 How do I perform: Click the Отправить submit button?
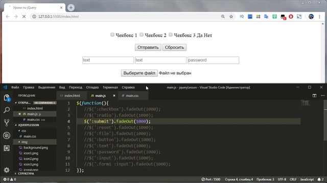(148, 47)
